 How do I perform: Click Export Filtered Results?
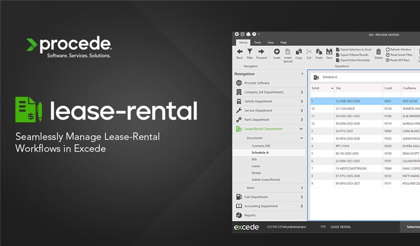[x=352, y=55]
